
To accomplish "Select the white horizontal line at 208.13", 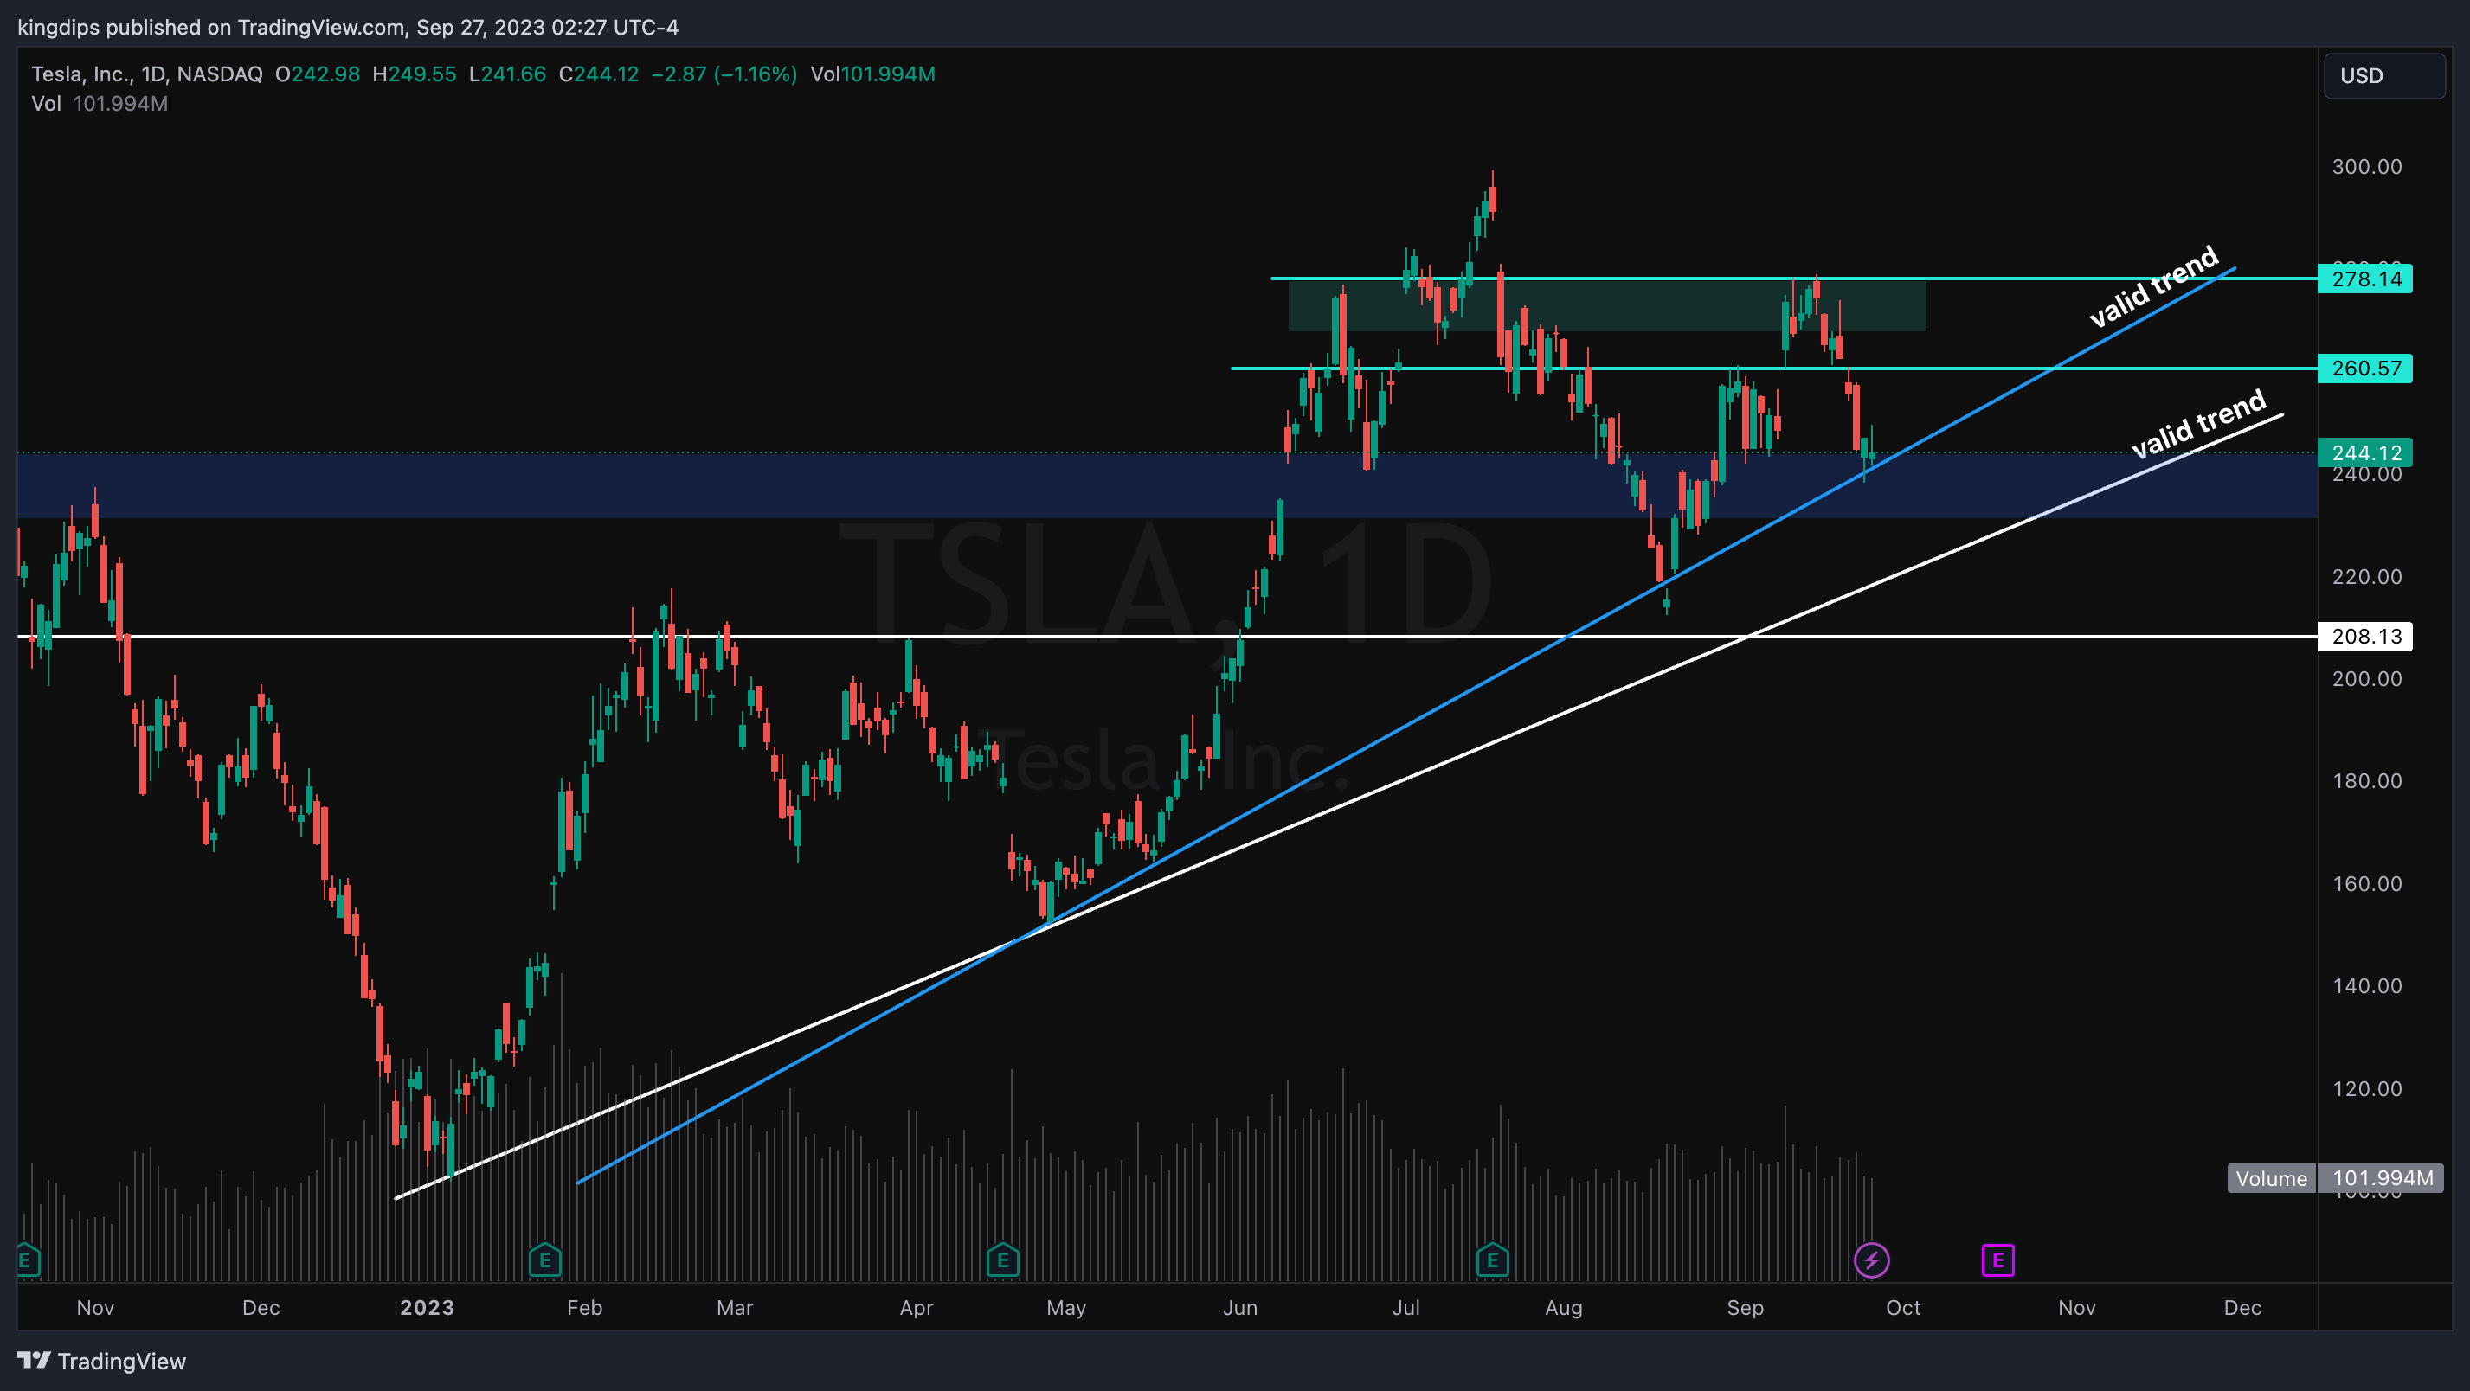I will 1167,637.
